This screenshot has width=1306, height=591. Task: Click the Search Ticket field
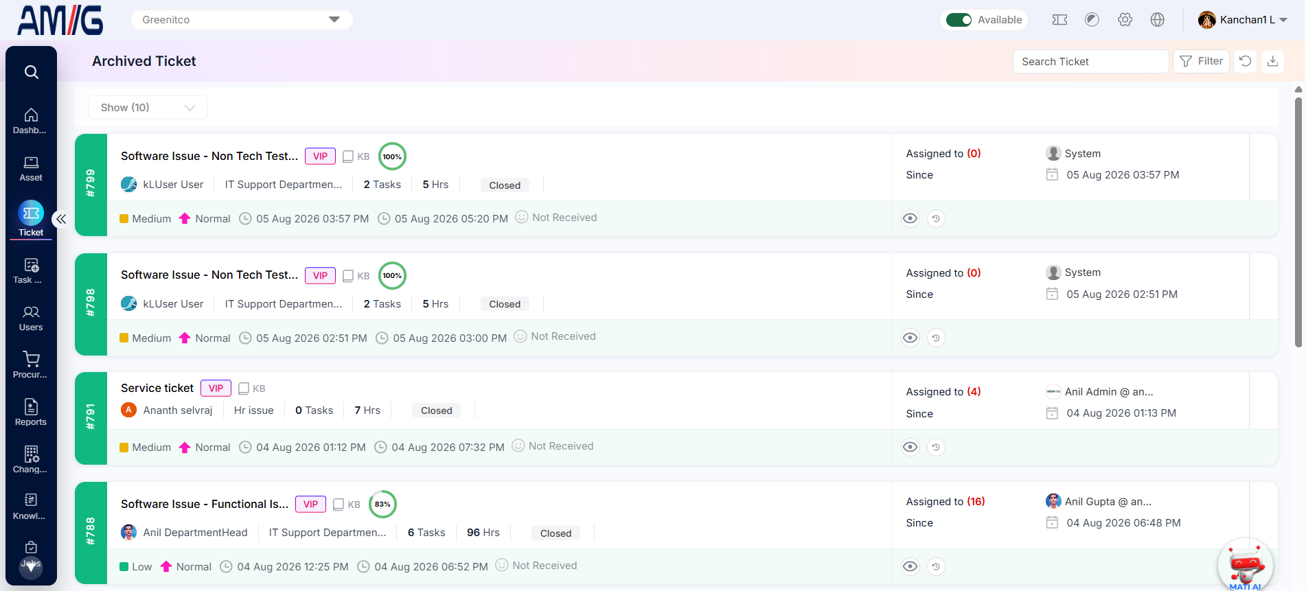pyautogui.click(x=1090, y=62)
